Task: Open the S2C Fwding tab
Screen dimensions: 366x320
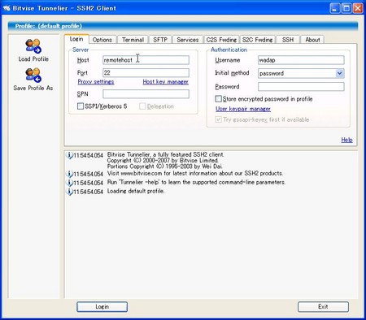Action: click(x=258, y=40)
